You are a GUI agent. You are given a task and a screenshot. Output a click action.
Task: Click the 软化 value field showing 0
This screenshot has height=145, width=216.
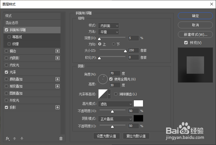134,57
